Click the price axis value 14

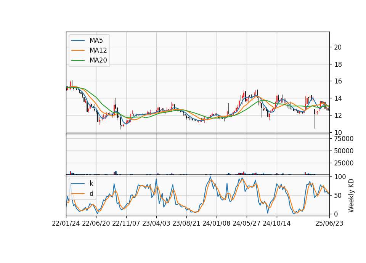338,98
